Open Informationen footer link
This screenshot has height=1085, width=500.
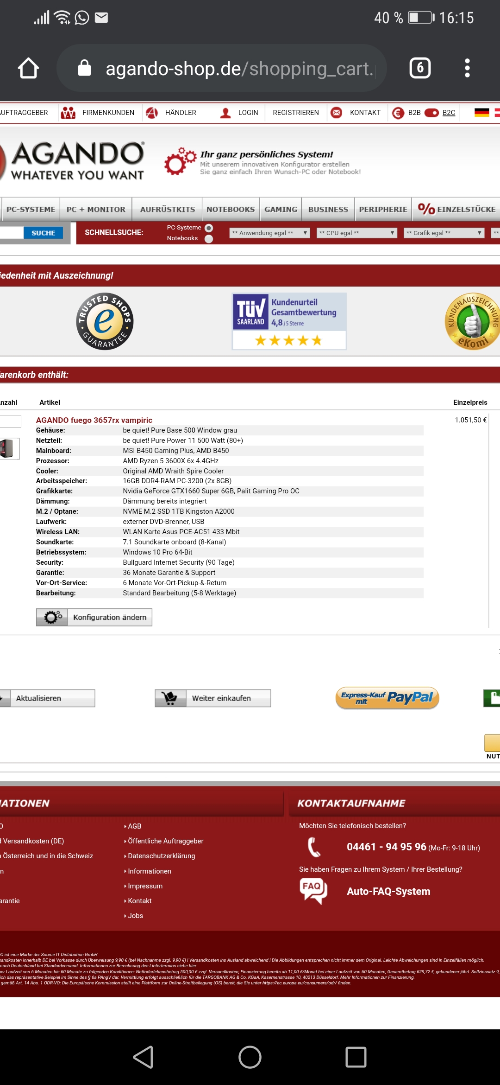(x=149, y=871)
